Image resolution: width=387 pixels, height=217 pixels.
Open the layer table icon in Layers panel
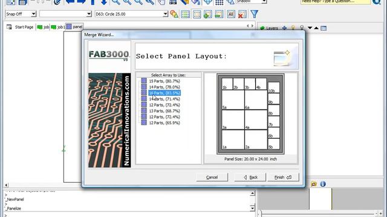pyautogui.click(x=324, y=28)
